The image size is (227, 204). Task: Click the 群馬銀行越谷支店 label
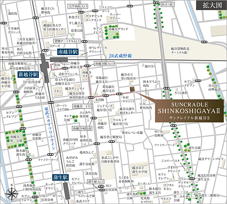pos(108,89)
